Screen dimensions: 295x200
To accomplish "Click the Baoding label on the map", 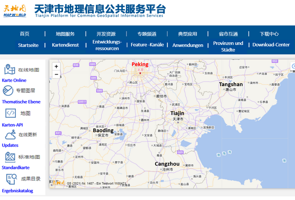I will coord(103,130).
